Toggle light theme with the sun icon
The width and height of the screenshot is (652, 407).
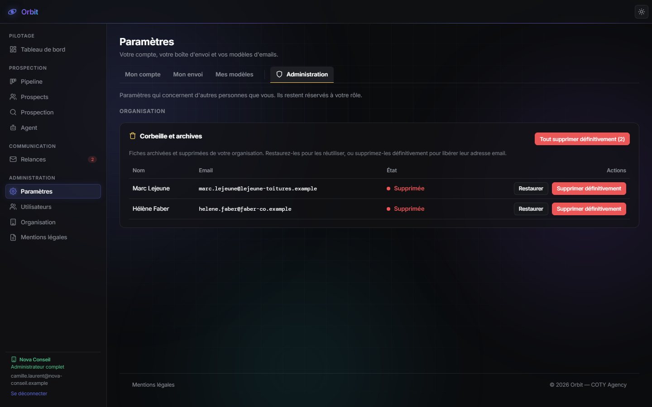[642, 12]
